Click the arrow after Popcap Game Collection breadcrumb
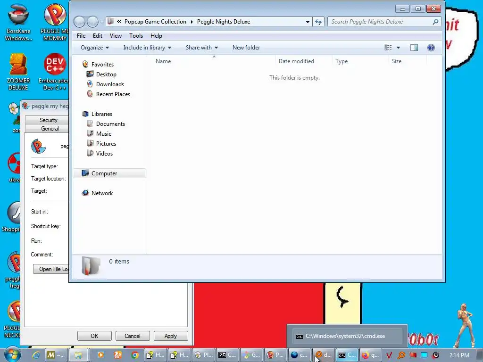 coord(192,22)
